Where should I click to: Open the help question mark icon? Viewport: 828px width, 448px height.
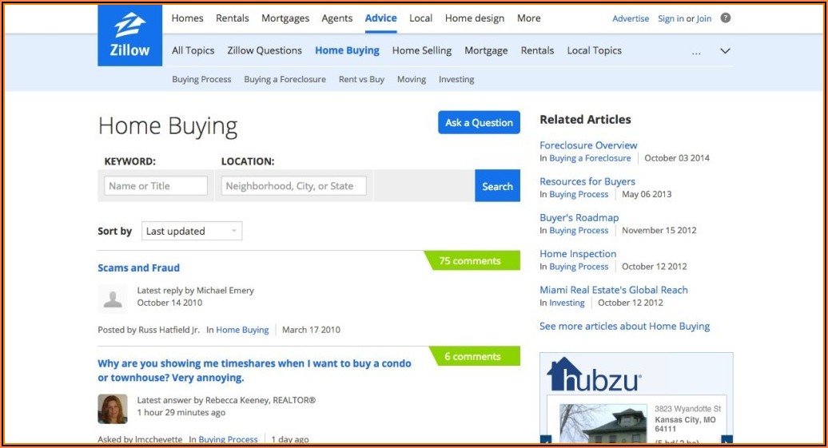coord(726,18)
